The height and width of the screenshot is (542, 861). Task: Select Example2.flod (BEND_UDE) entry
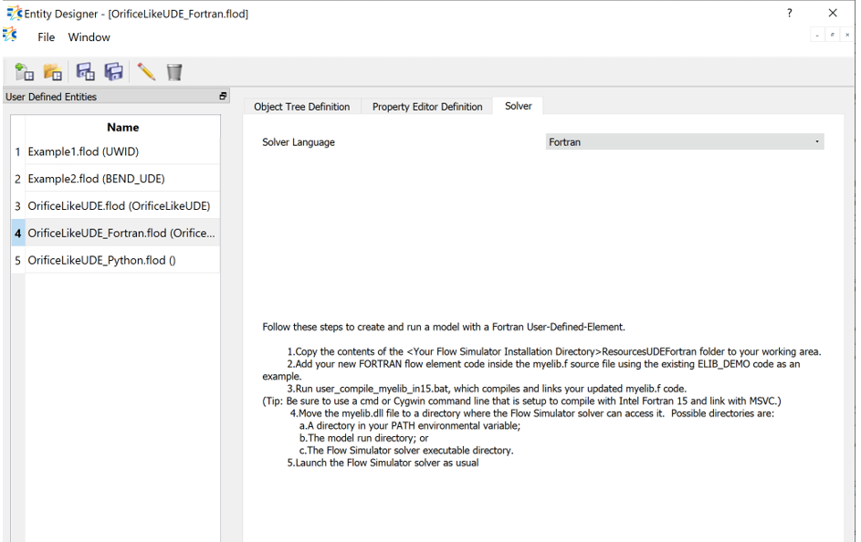(x=96, y=179)
